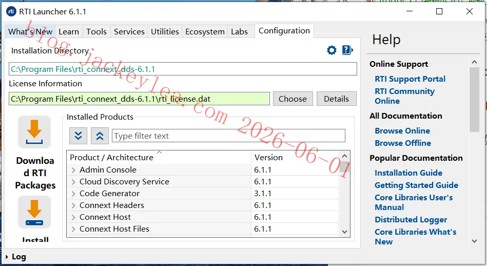The height and width of the screenshot is (266, 487).
Task: Select the Admin Console version 6.1.1 cell
Action: (295, 170)
